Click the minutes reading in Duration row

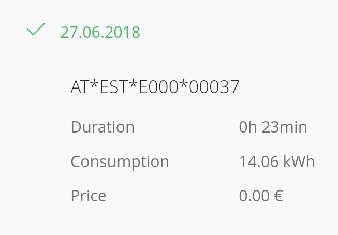pos(273,127)
